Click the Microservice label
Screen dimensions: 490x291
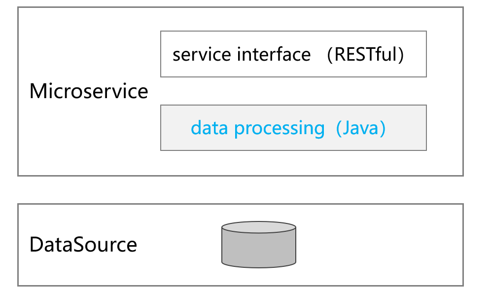(x=89, y=92)
